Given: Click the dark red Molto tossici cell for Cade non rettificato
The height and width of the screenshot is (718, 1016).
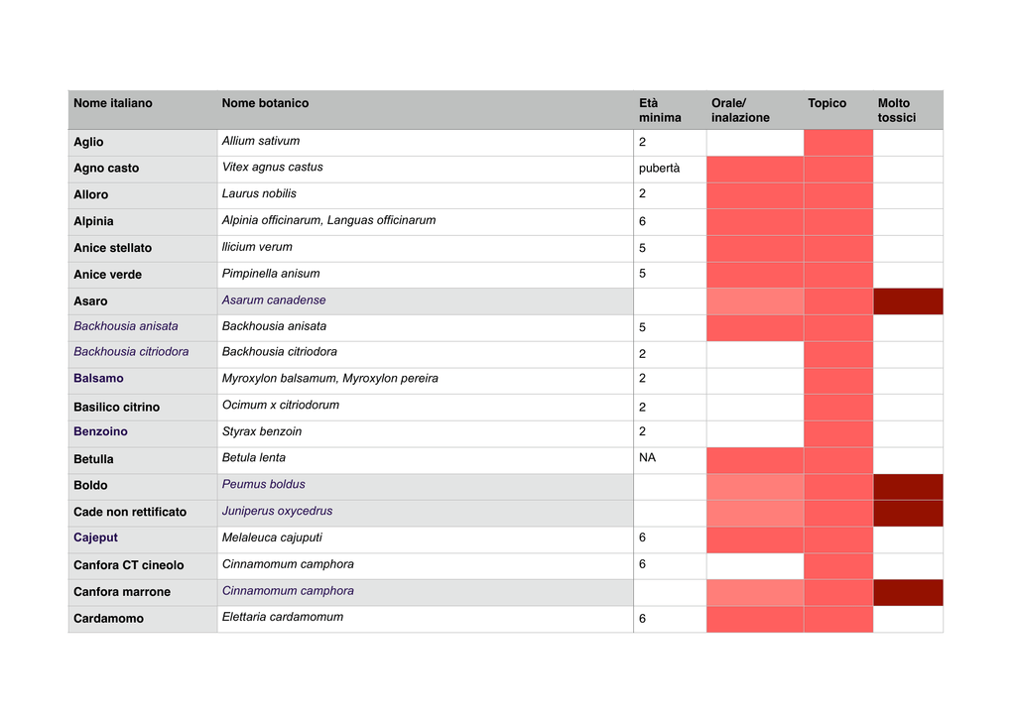Looking at the screenshot, I should pyautogui.click(x=908, y=514).
